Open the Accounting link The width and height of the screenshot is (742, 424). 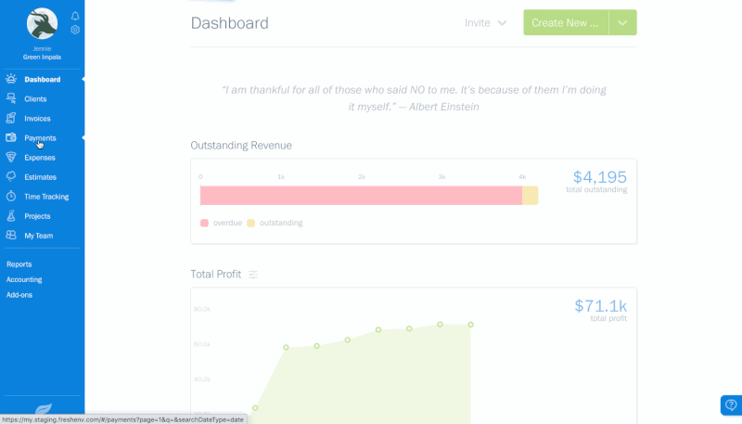(x=23, y=279)
